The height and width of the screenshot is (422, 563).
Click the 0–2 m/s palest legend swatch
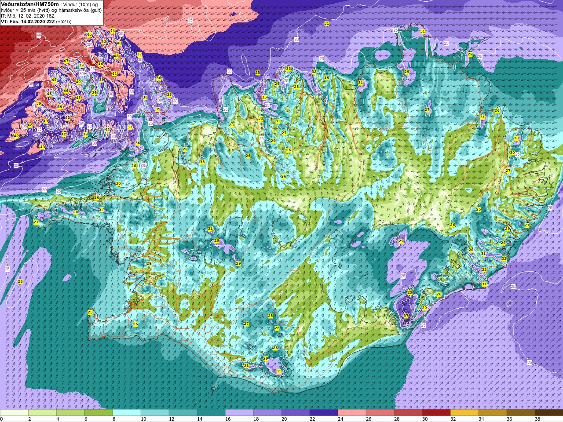[14, 413]
